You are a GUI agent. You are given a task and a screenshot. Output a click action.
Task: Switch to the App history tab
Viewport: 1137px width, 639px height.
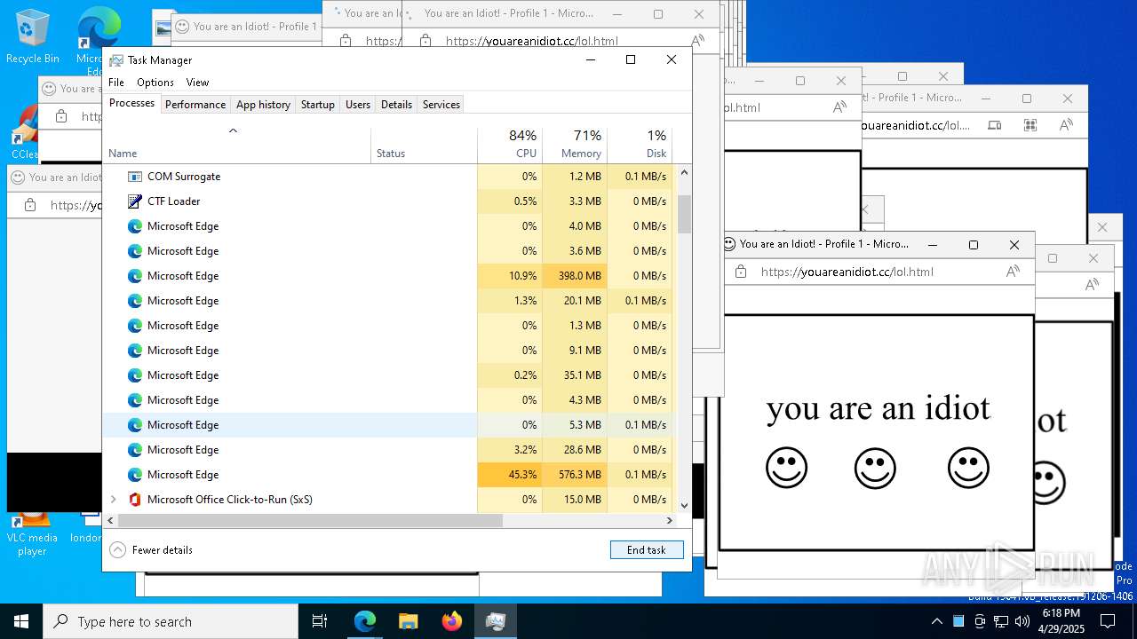[x=263, y=104]
